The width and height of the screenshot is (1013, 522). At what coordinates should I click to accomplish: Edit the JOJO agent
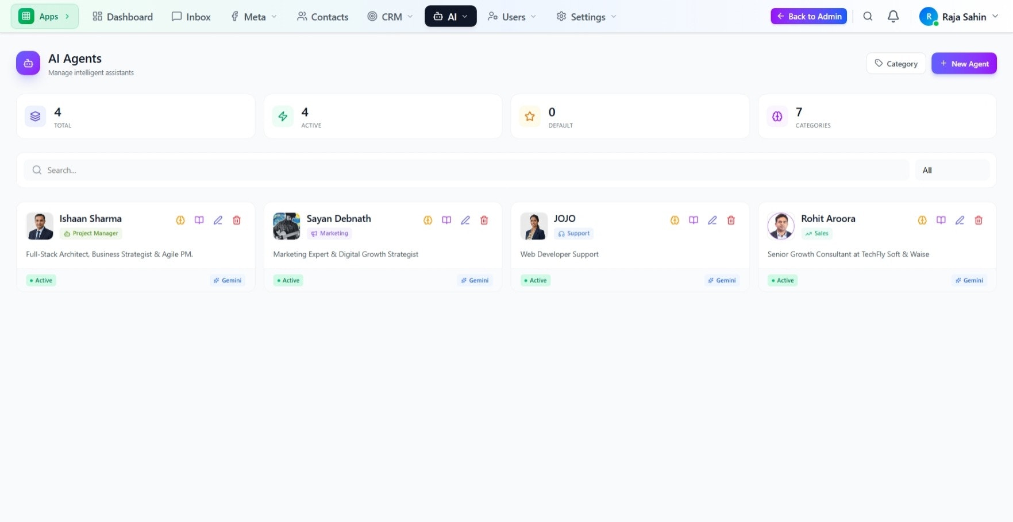coord(712,220)
